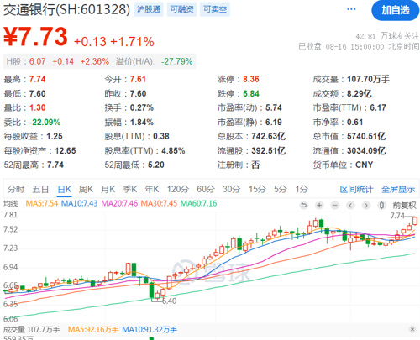Select the 季K chart tab

pos(130,190)
